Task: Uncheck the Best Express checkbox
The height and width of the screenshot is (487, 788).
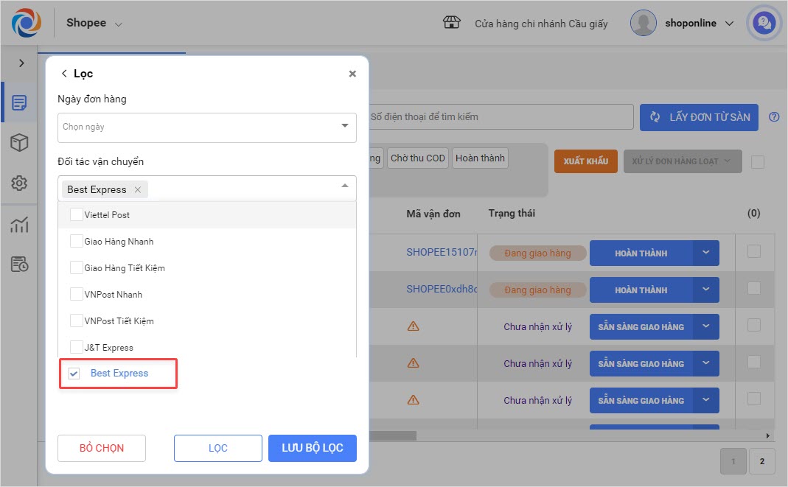Action: click(x=74, y=374)
